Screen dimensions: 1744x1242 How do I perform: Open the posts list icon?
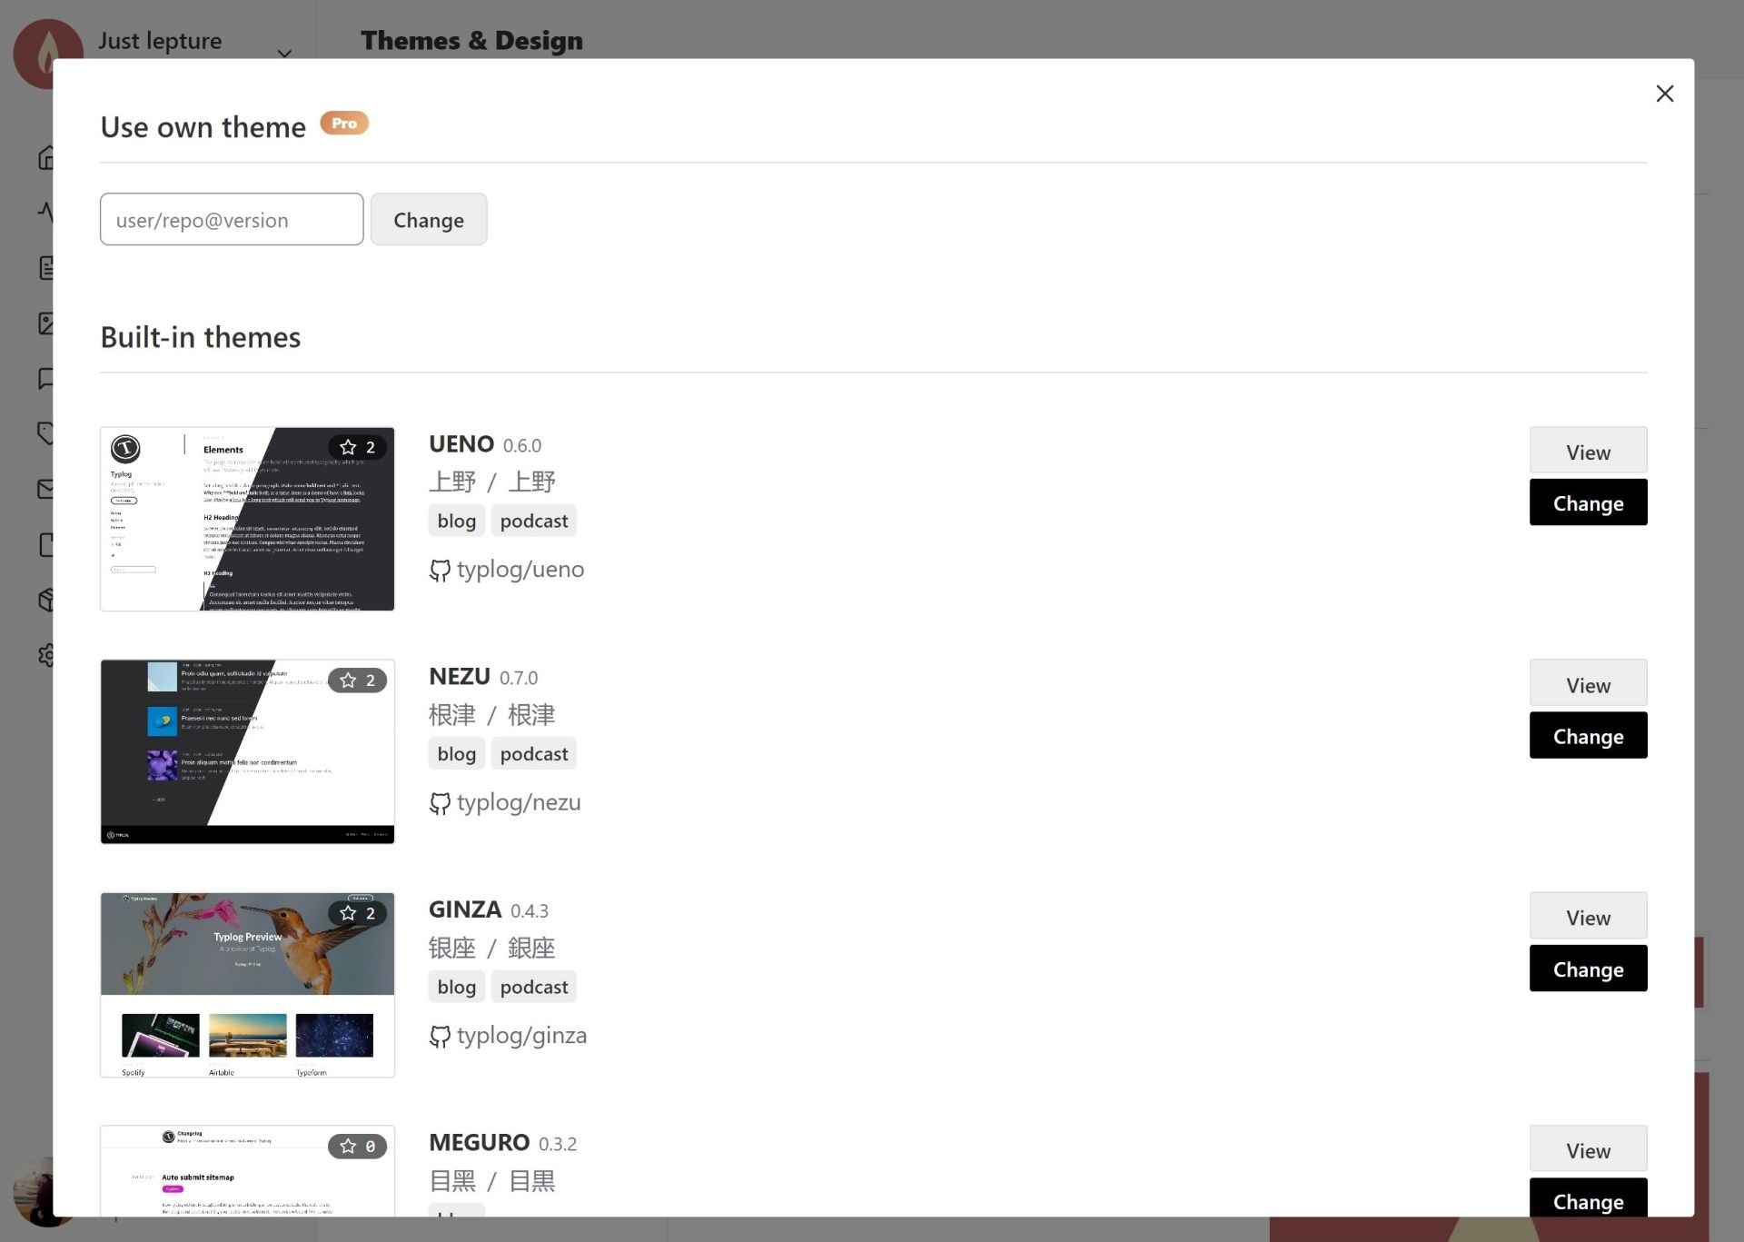(47, 268)
